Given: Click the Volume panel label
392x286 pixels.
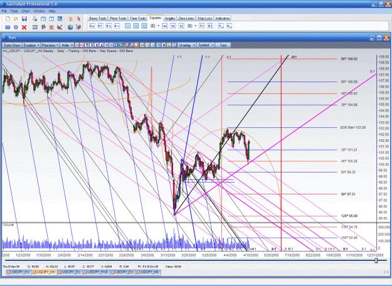Looking at the screenshot, I should (x=8, y=225).
